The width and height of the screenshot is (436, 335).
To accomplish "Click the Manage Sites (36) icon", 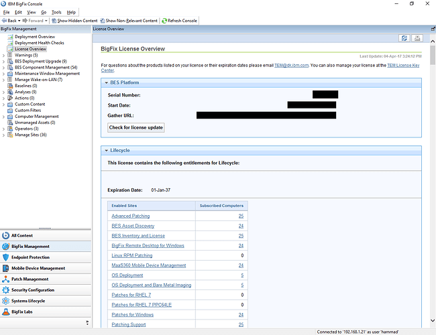I will (x=10, y=135).
